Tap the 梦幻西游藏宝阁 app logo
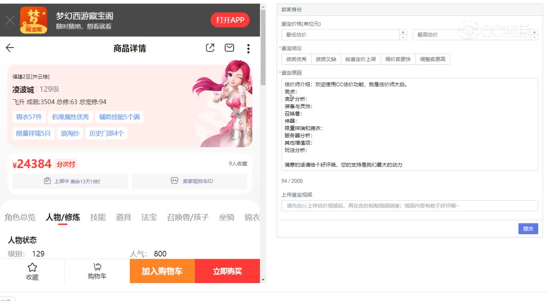 (x=33, y=20)
